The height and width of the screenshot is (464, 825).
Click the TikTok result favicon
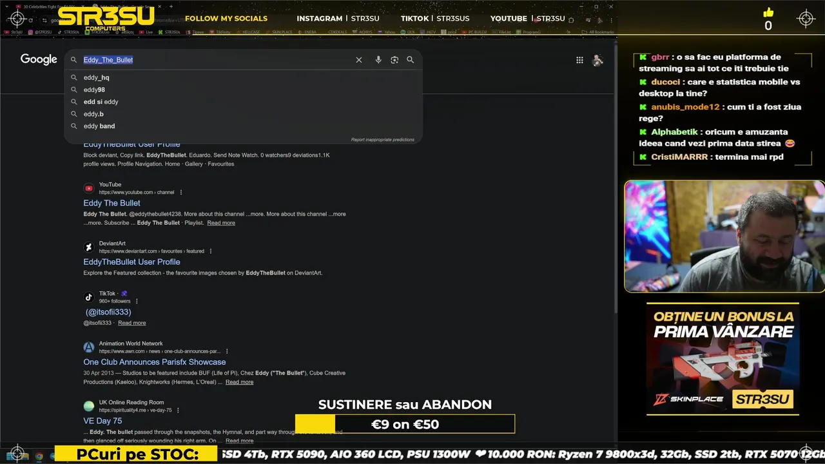89,297
